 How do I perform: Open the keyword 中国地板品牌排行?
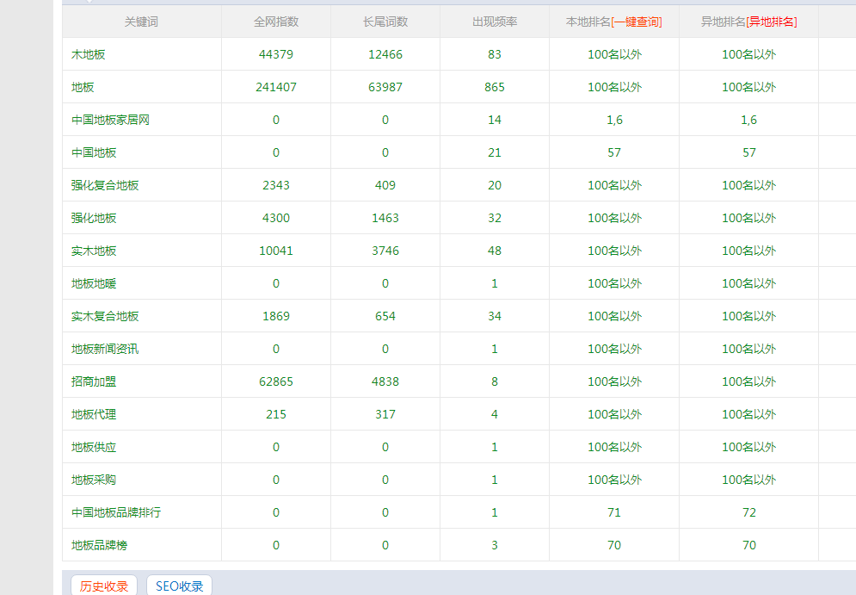click(116, 512)
